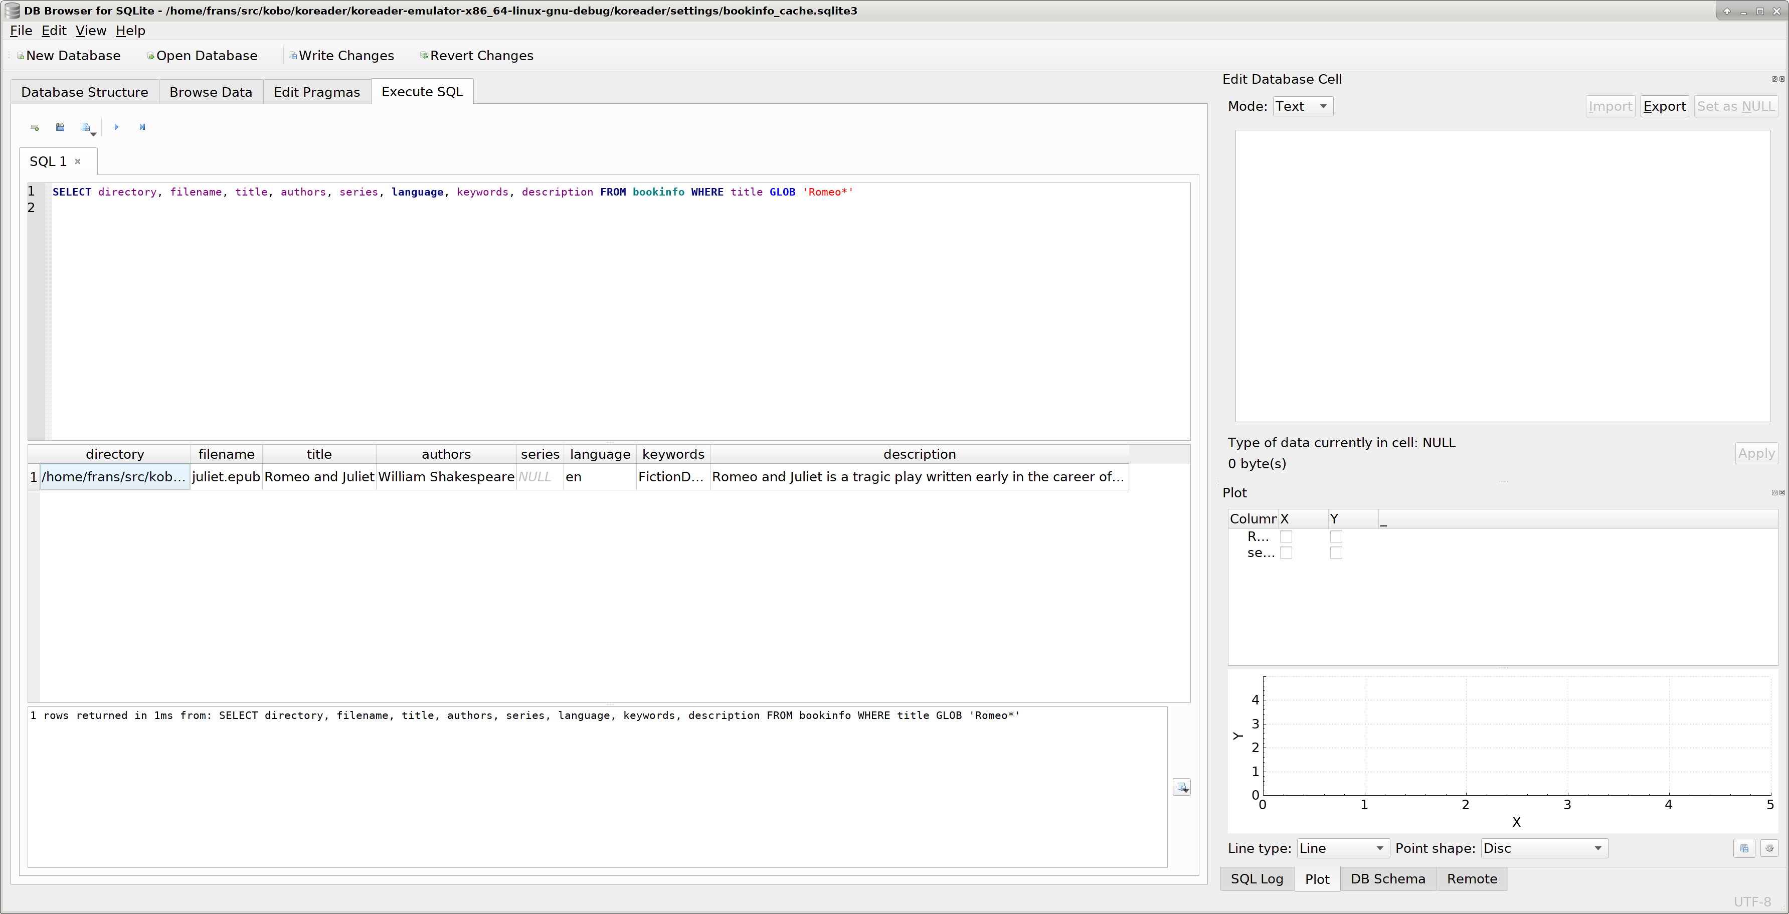Viewport: 1789px width, 914px height.
Task: Click the plot settings gear icon
Action: click(1769, 848)
